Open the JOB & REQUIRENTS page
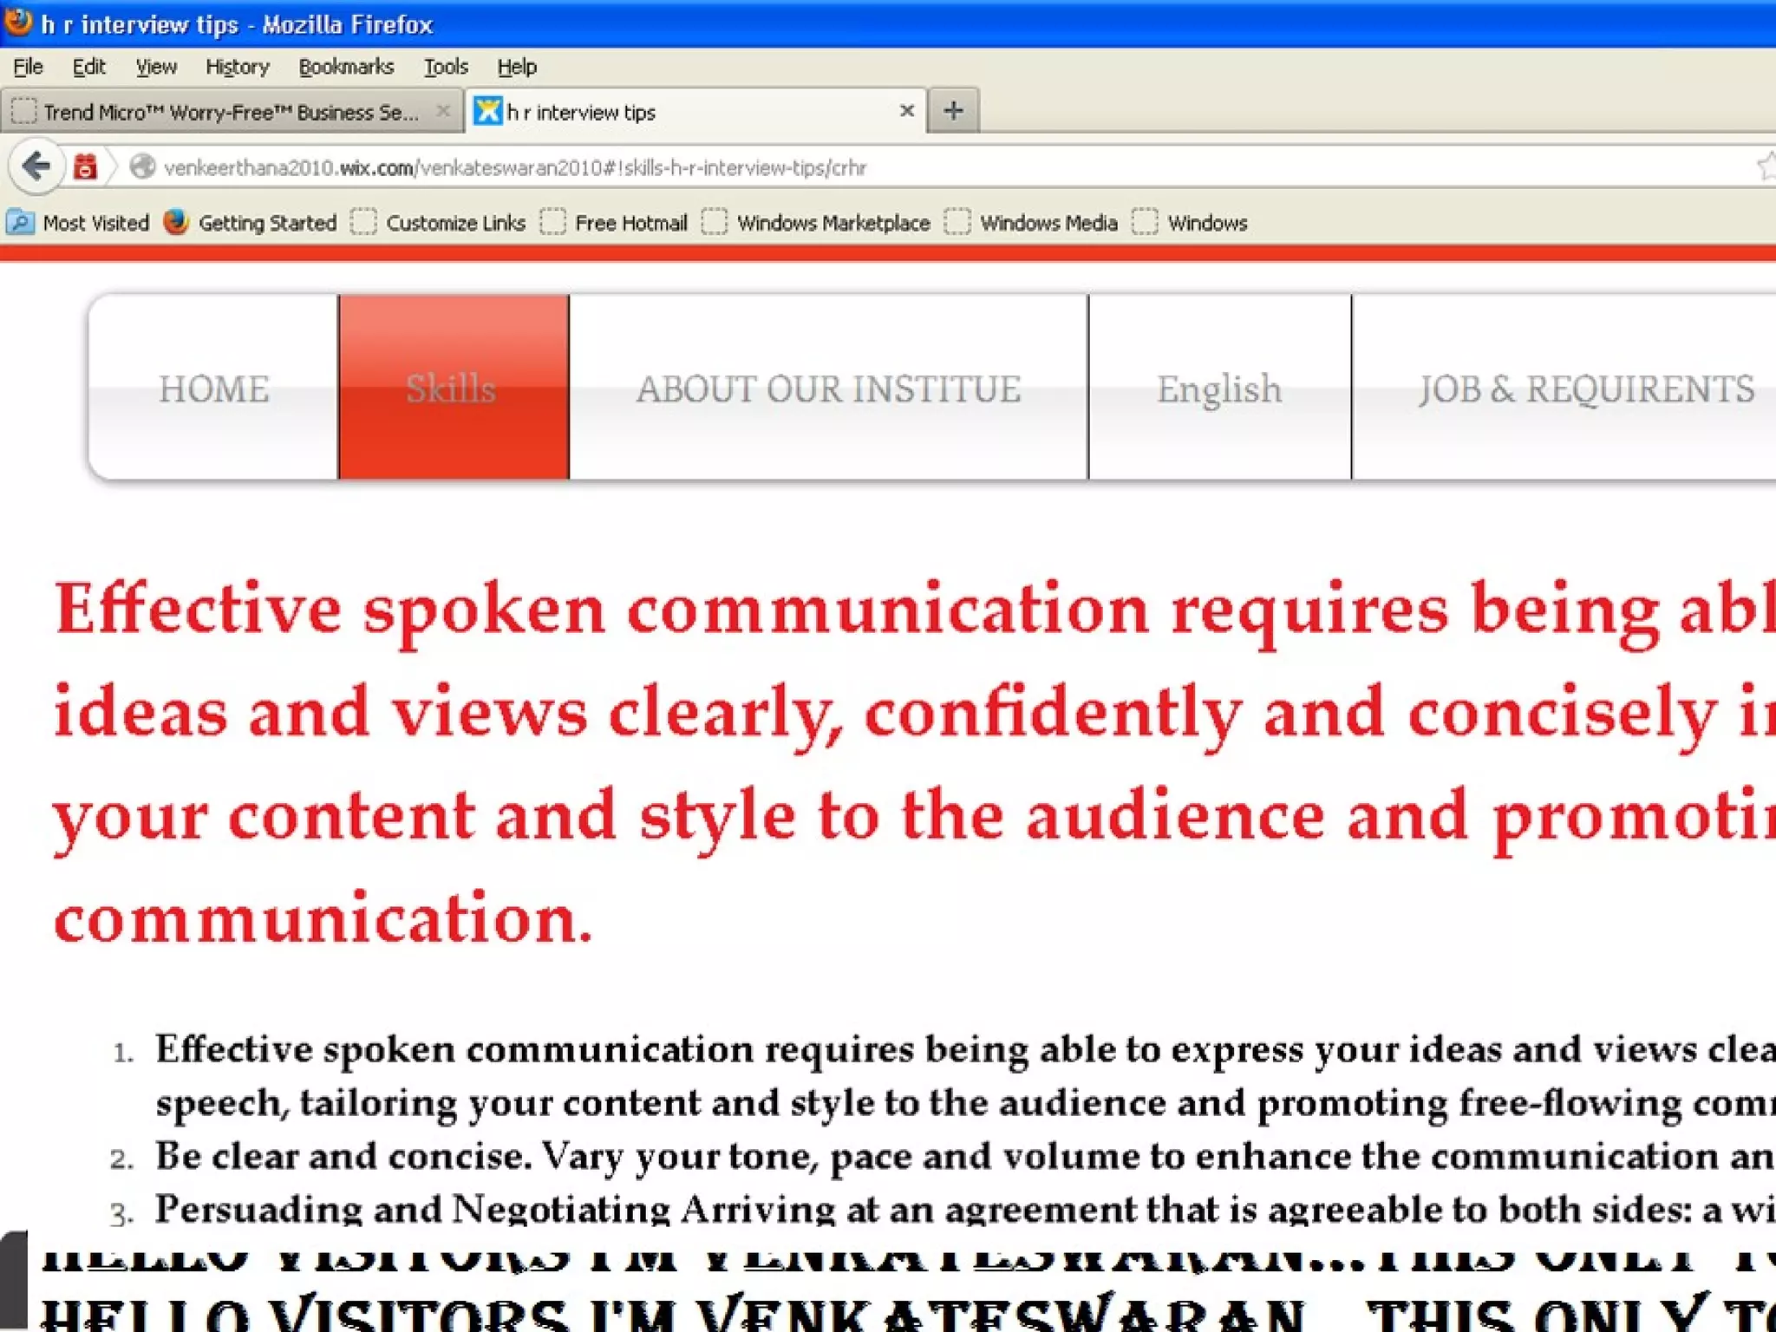Image resolution: width=1776 pixels, height=1332 pixels. [x=1585, y=388]
